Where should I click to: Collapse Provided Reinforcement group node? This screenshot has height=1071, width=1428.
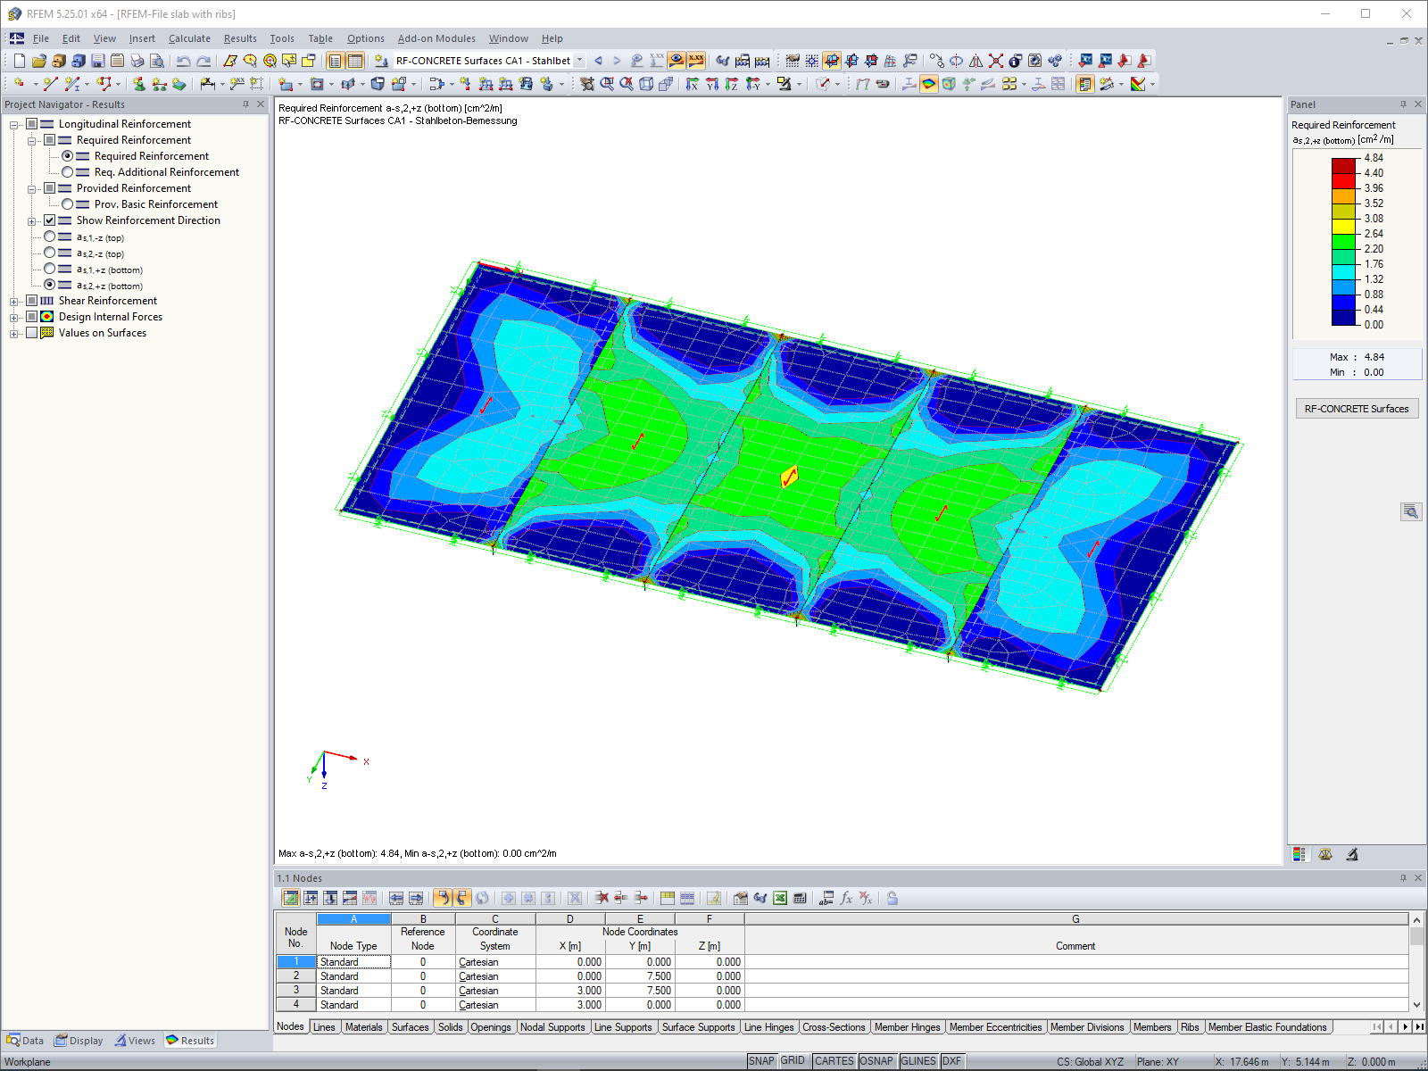tap(32, 189)
